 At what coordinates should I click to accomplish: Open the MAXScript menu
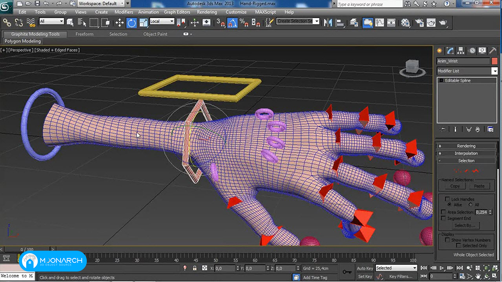pyautogui.click(x=265, y=12)
